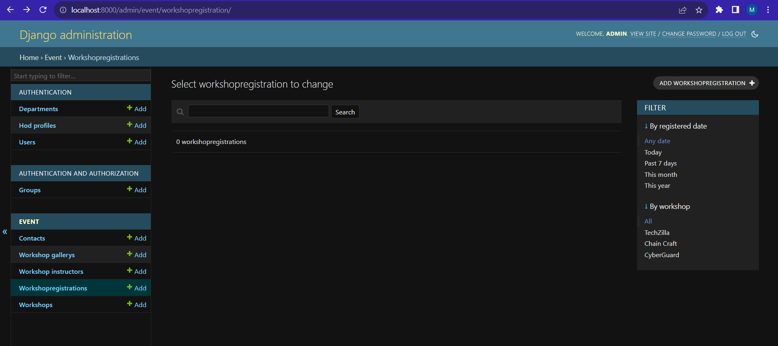Viewport: 778px width, 346px height.
Task: View site information icon in address bar
Action: click(x=63, y=10)
